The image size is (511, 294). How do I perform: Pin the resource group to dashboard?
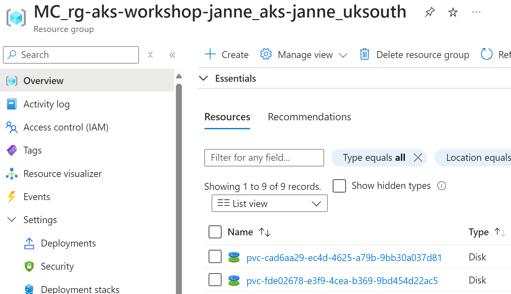[429, 13]
